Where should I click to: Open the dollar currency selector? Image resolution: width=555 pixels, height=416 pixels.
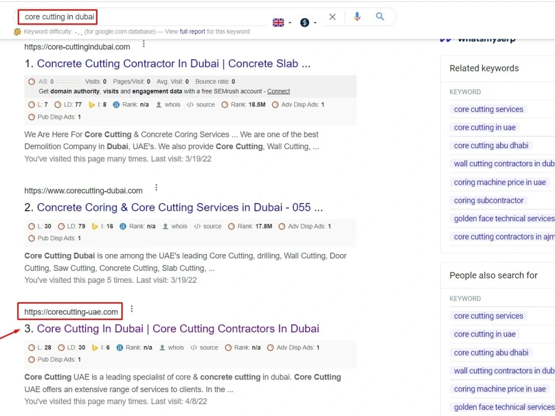click(x=304, y=23)
